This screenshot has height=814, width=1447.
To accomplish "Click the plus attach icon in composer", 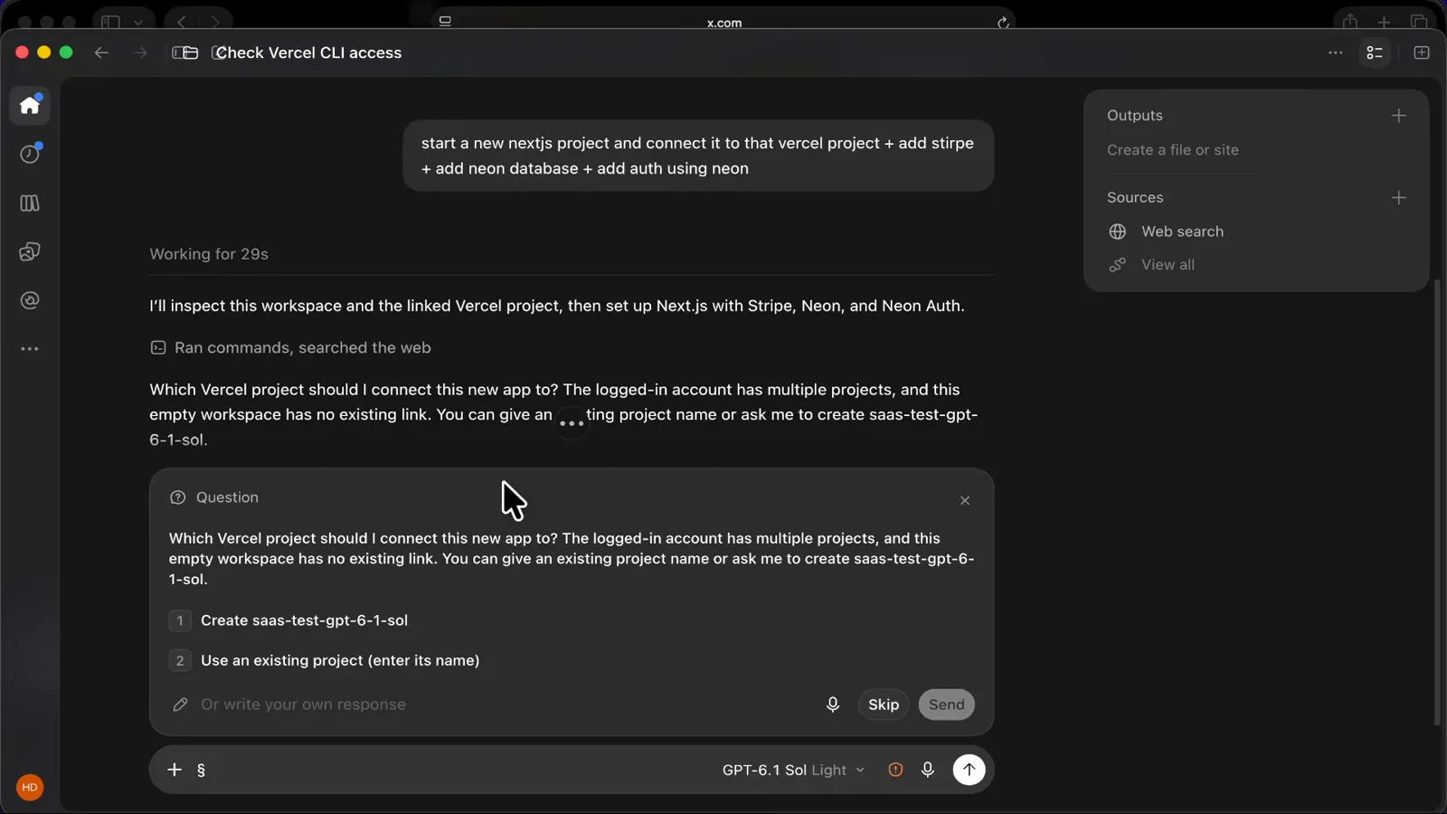I will [x=175, y=770].
